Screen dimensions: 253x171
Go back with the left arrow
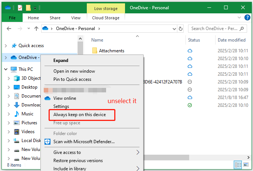click(9, 29)
